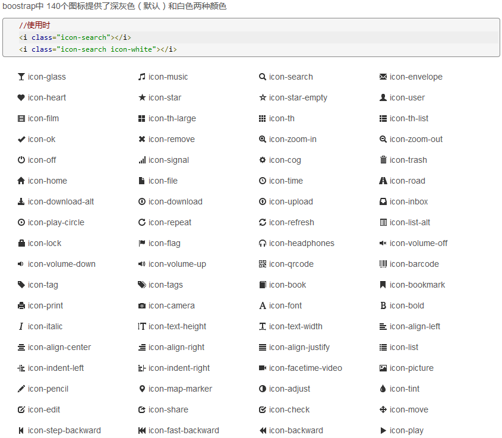Select the pencil icon
The image size is (502, 438).
[x=21, y=389]
